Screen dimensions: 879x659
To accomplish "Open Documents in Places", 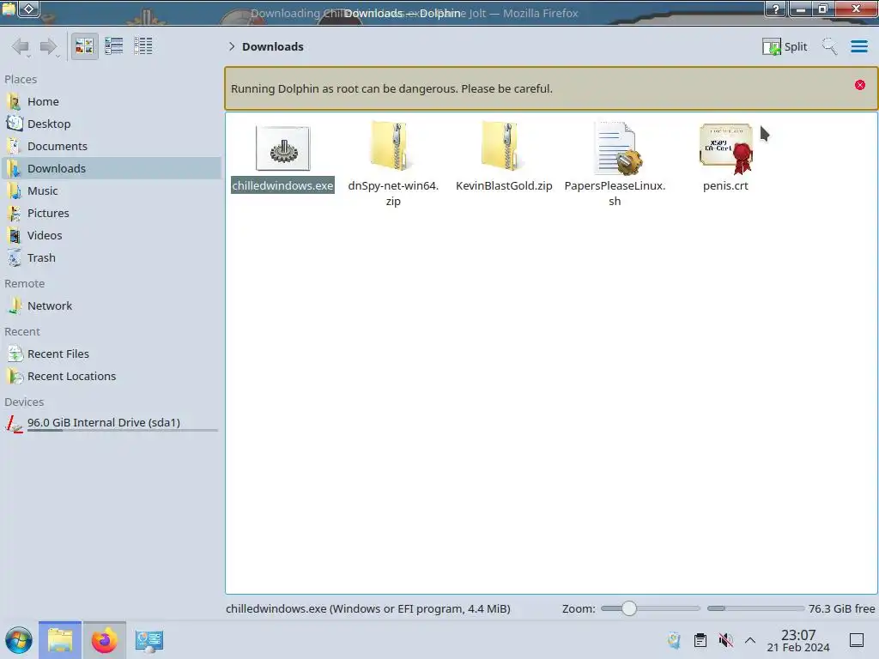I will click(x=111, y=146).
